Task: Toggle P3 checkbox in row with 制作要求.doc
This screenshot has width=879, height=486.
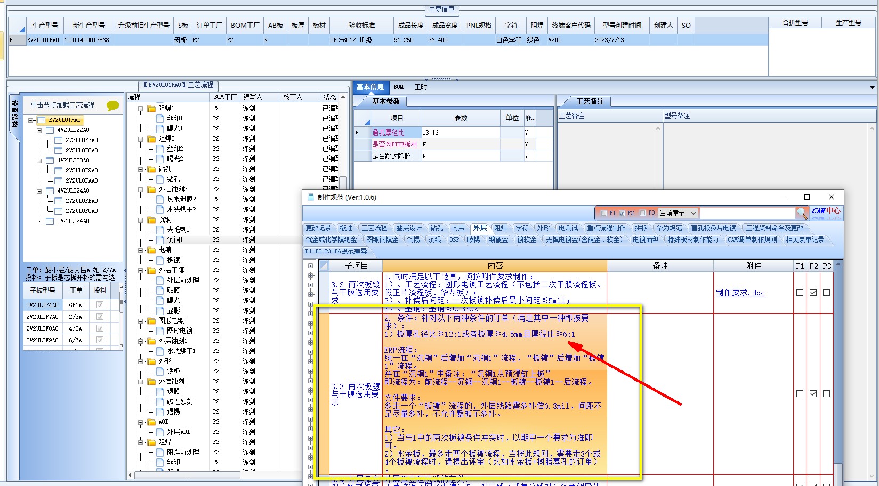Action: coord(826,293)
